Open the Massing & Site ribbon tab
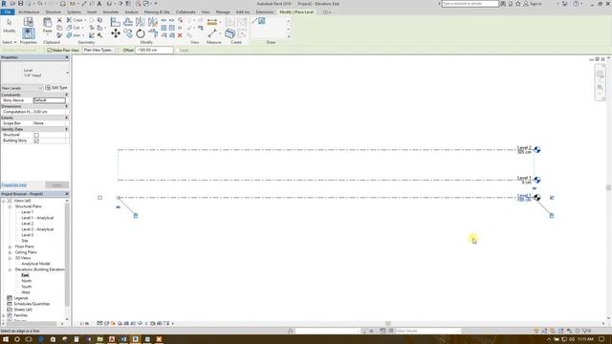 click(x=157, y=12)
